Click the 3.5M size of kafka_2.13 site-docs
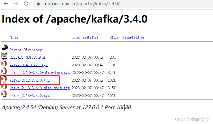The height and width of the screenshot is (124, 213). (x=112, y=88)
